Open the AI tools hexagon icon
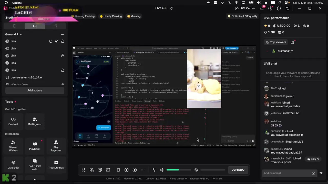The height and width of the screenshot is (184, 328). (100, 170)
